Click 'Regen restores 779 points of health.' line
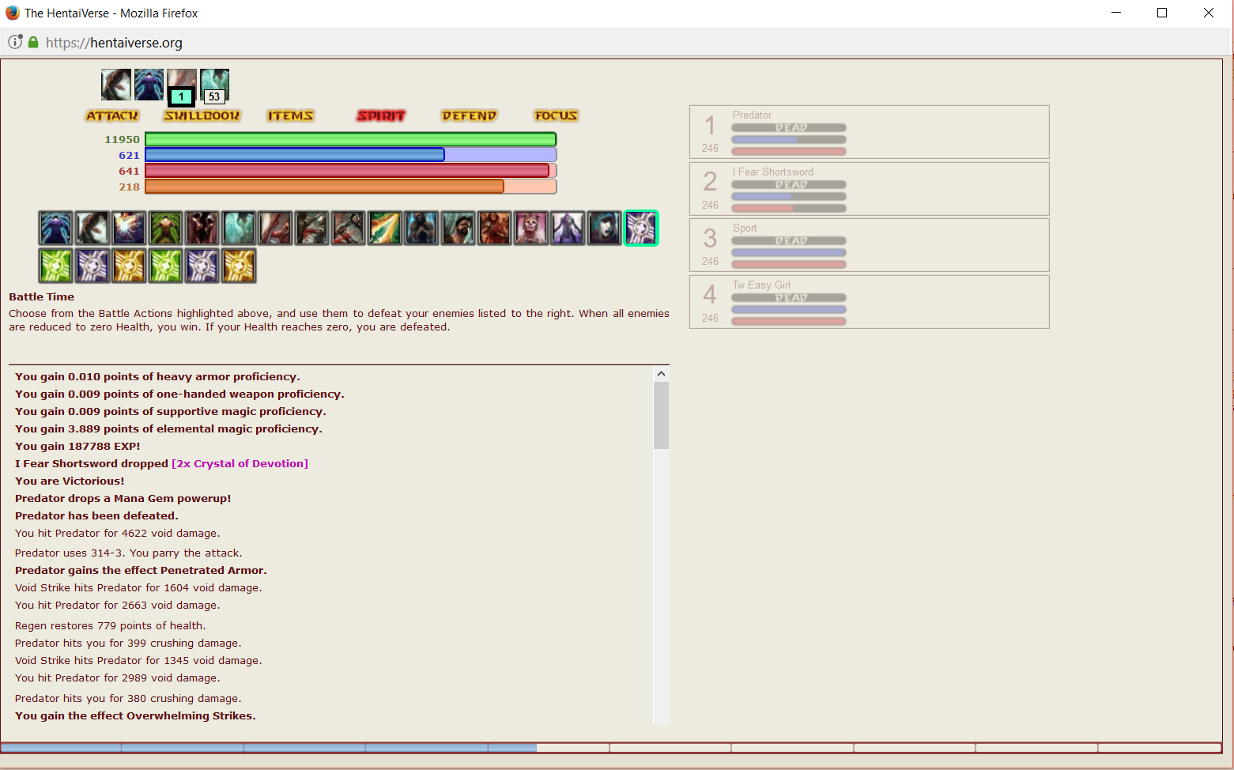Viewport: 1234px width, 770px height. click(110, 626)
